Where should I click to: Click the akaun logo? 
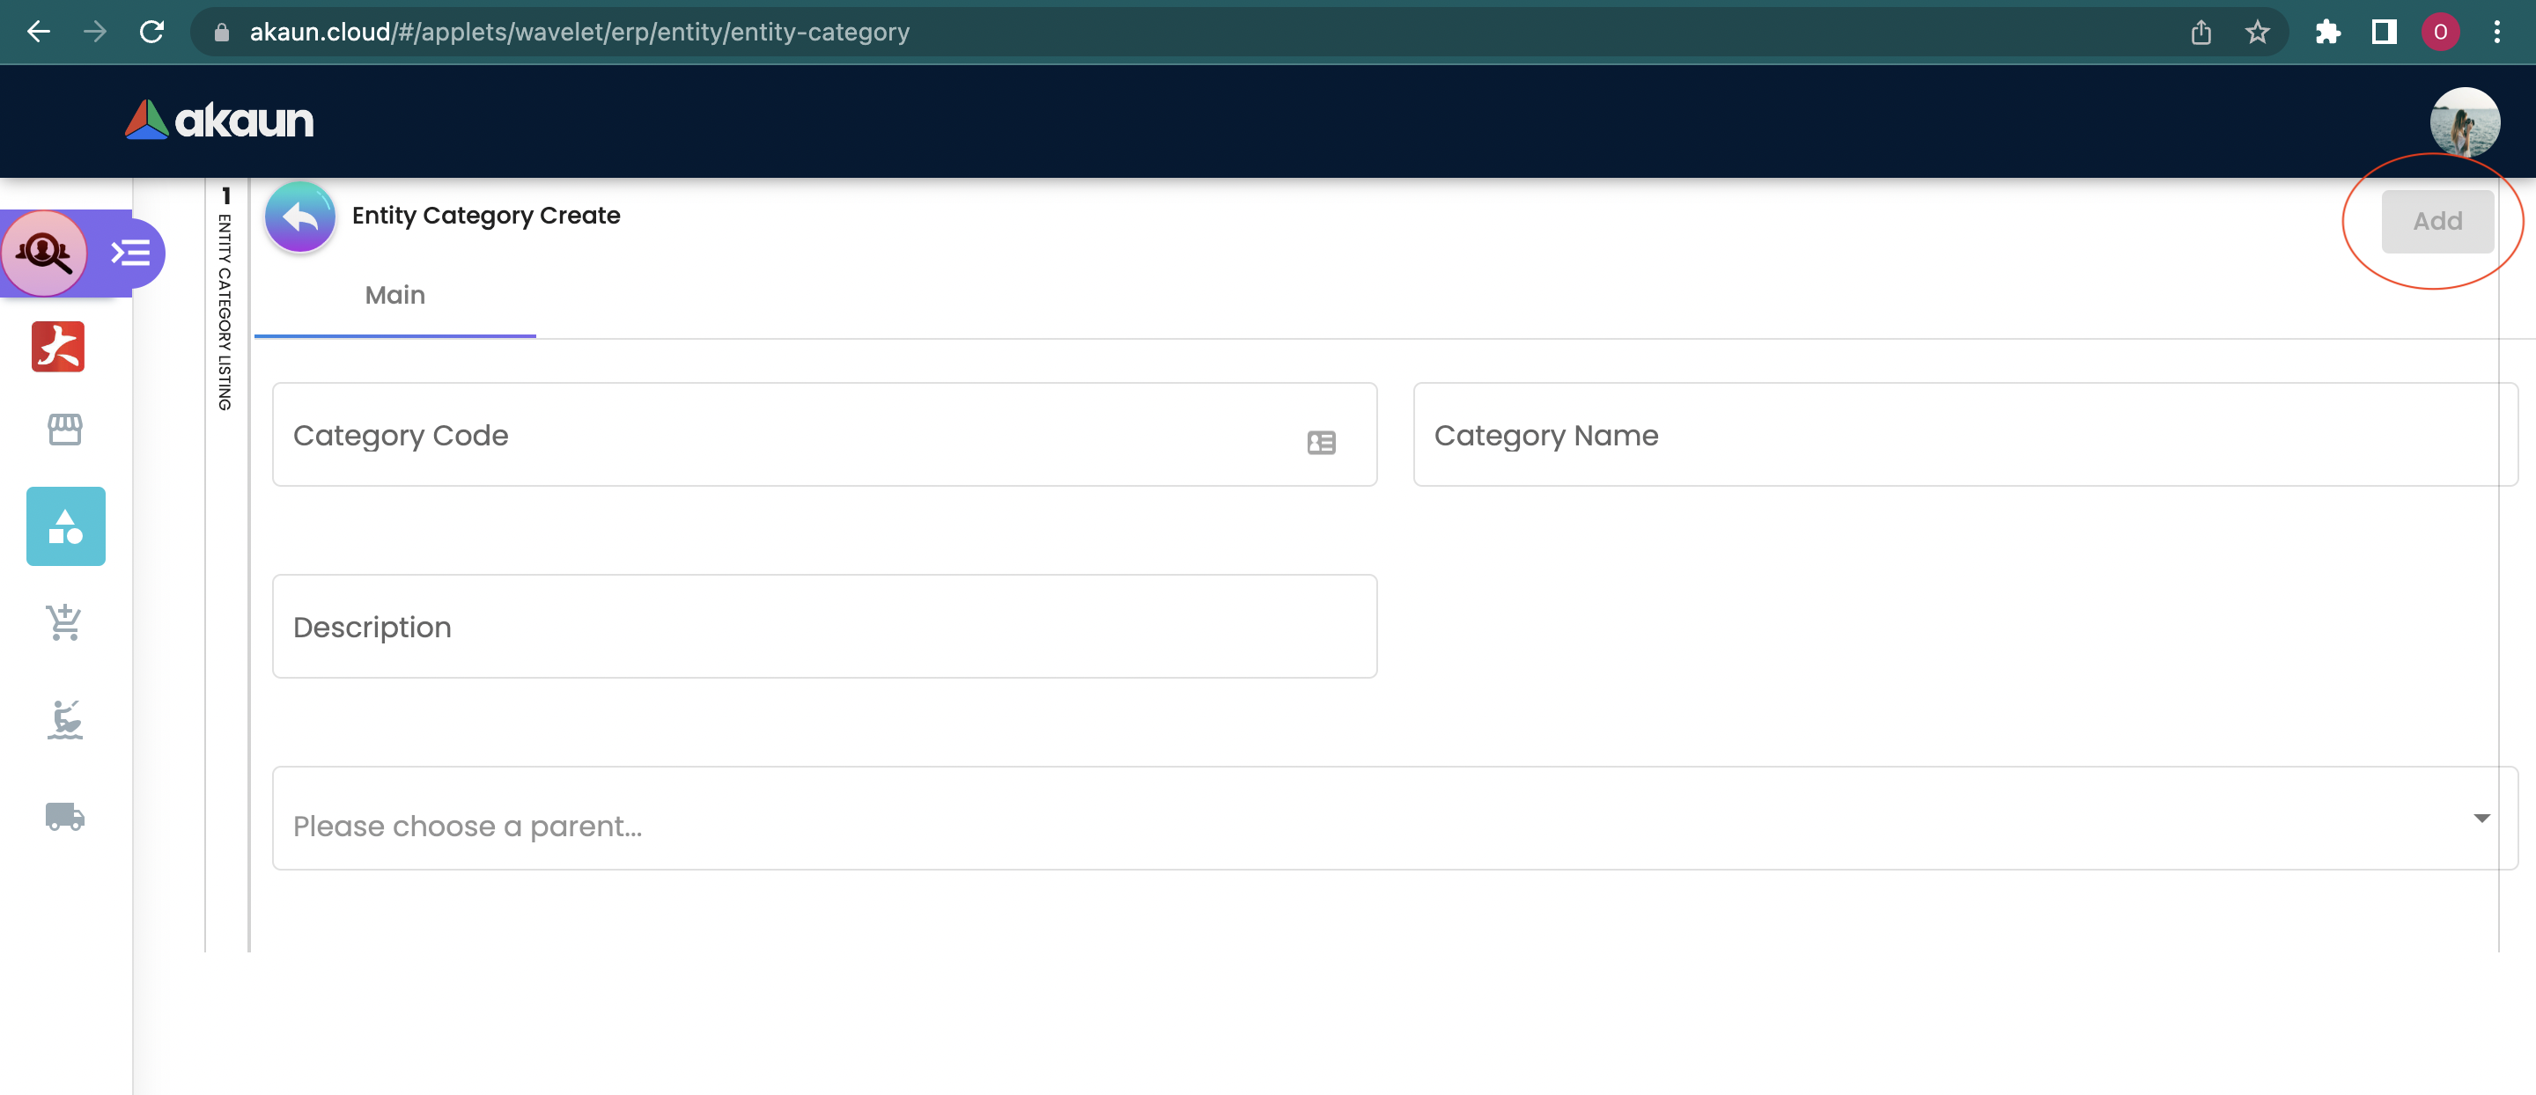(219, 120)
